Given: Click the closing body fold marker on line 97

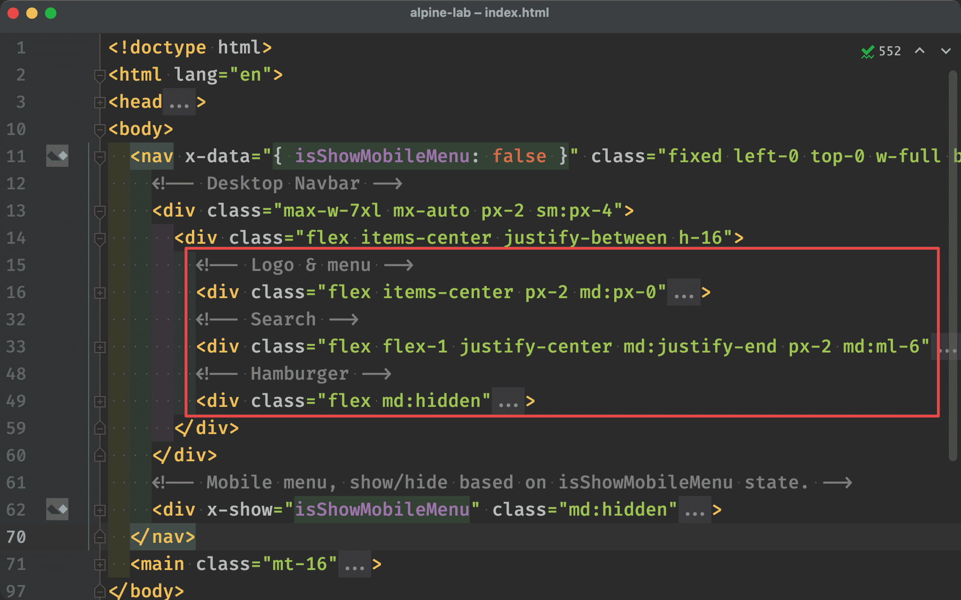Looking at the screenshot, I should (99, 591).
